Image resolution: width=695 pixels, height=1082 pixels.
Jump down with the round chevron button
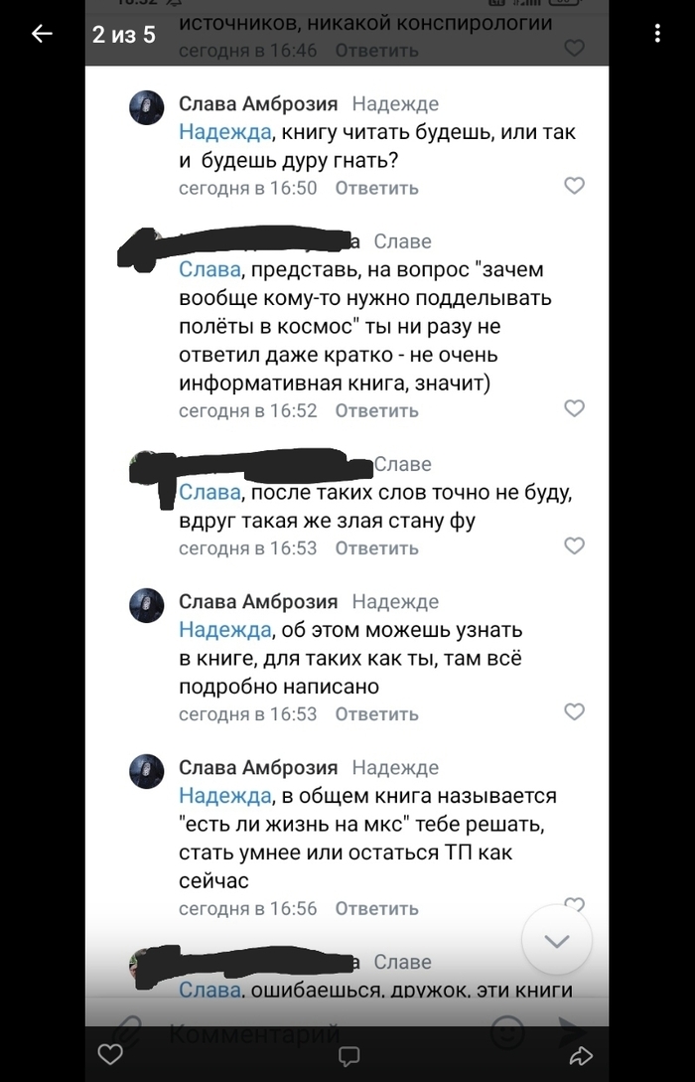click(557, 940)
